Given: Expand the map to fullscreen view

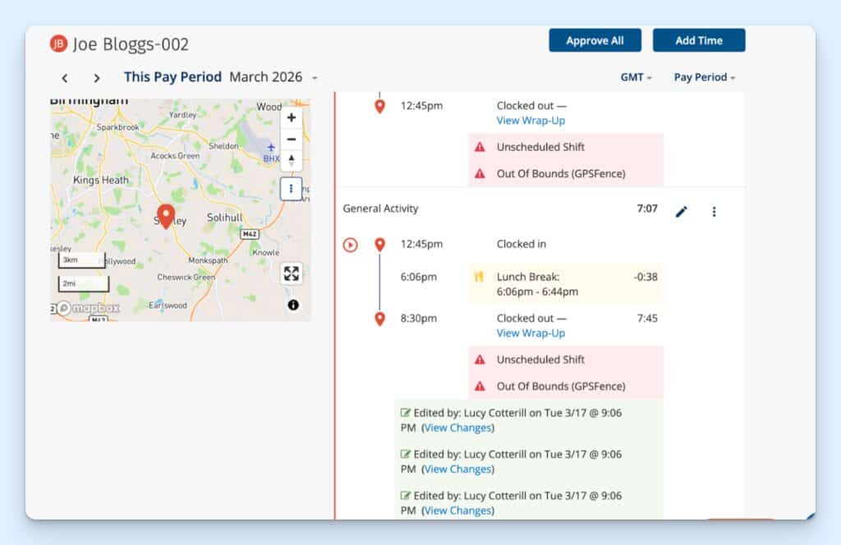Looking at the screenshot, I should (x=292, y=273).
